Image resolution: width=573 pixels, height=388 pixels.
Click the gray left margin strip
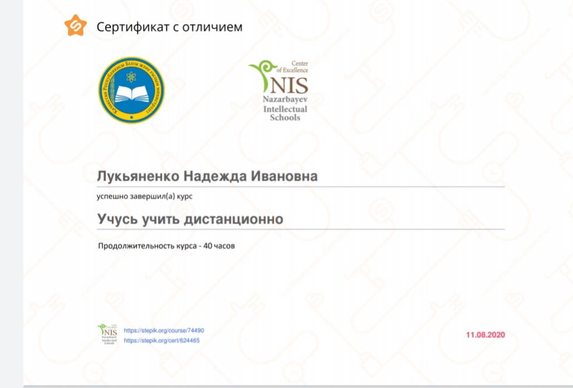tap(11, 195)
